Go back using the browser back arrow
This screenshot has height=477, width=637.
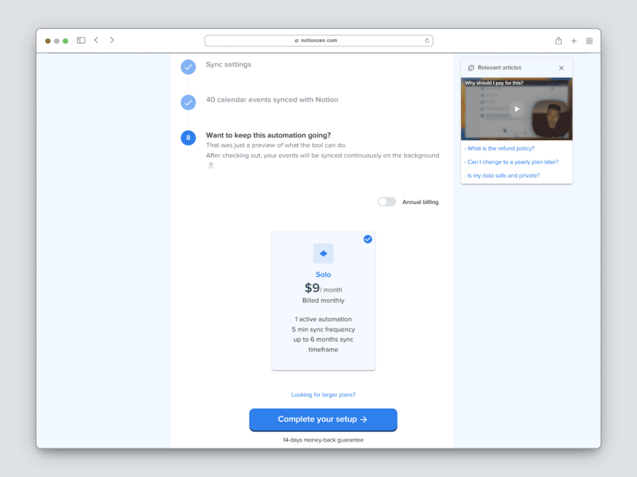pos(96,40)
